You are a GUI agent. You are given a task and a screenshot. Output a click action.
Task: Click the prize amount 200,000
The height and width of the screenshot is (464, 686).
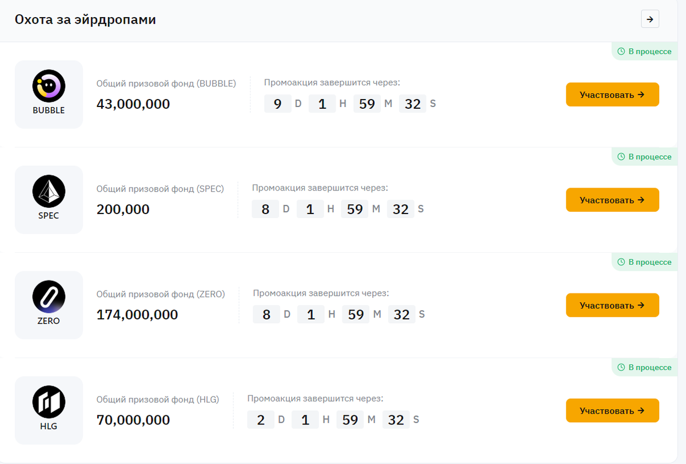123,209
